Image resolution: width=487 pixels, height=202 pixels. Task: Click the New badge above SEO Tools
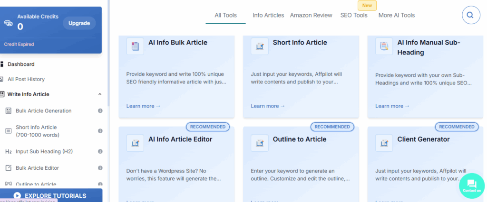367,5
